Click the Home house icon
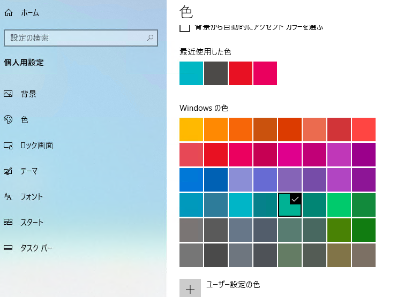412x297 pixels. 9,13
